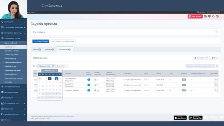
Task: Go to previous month in the calendar
Action: [40, 71]
